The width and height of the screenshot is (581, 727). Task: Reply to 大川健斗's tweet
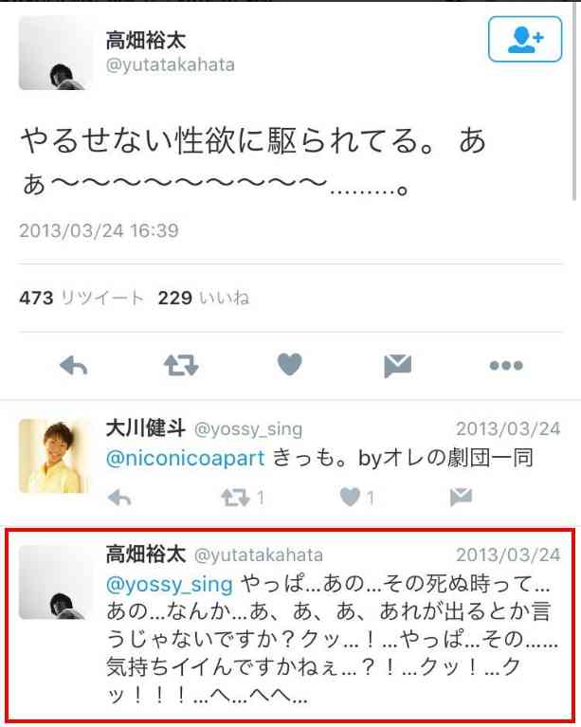click(x=119, y=499)
